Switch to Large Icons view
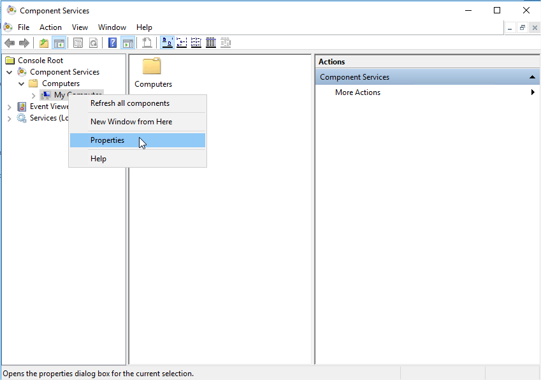This screenshot has height=380, width=541. point(167,43)
